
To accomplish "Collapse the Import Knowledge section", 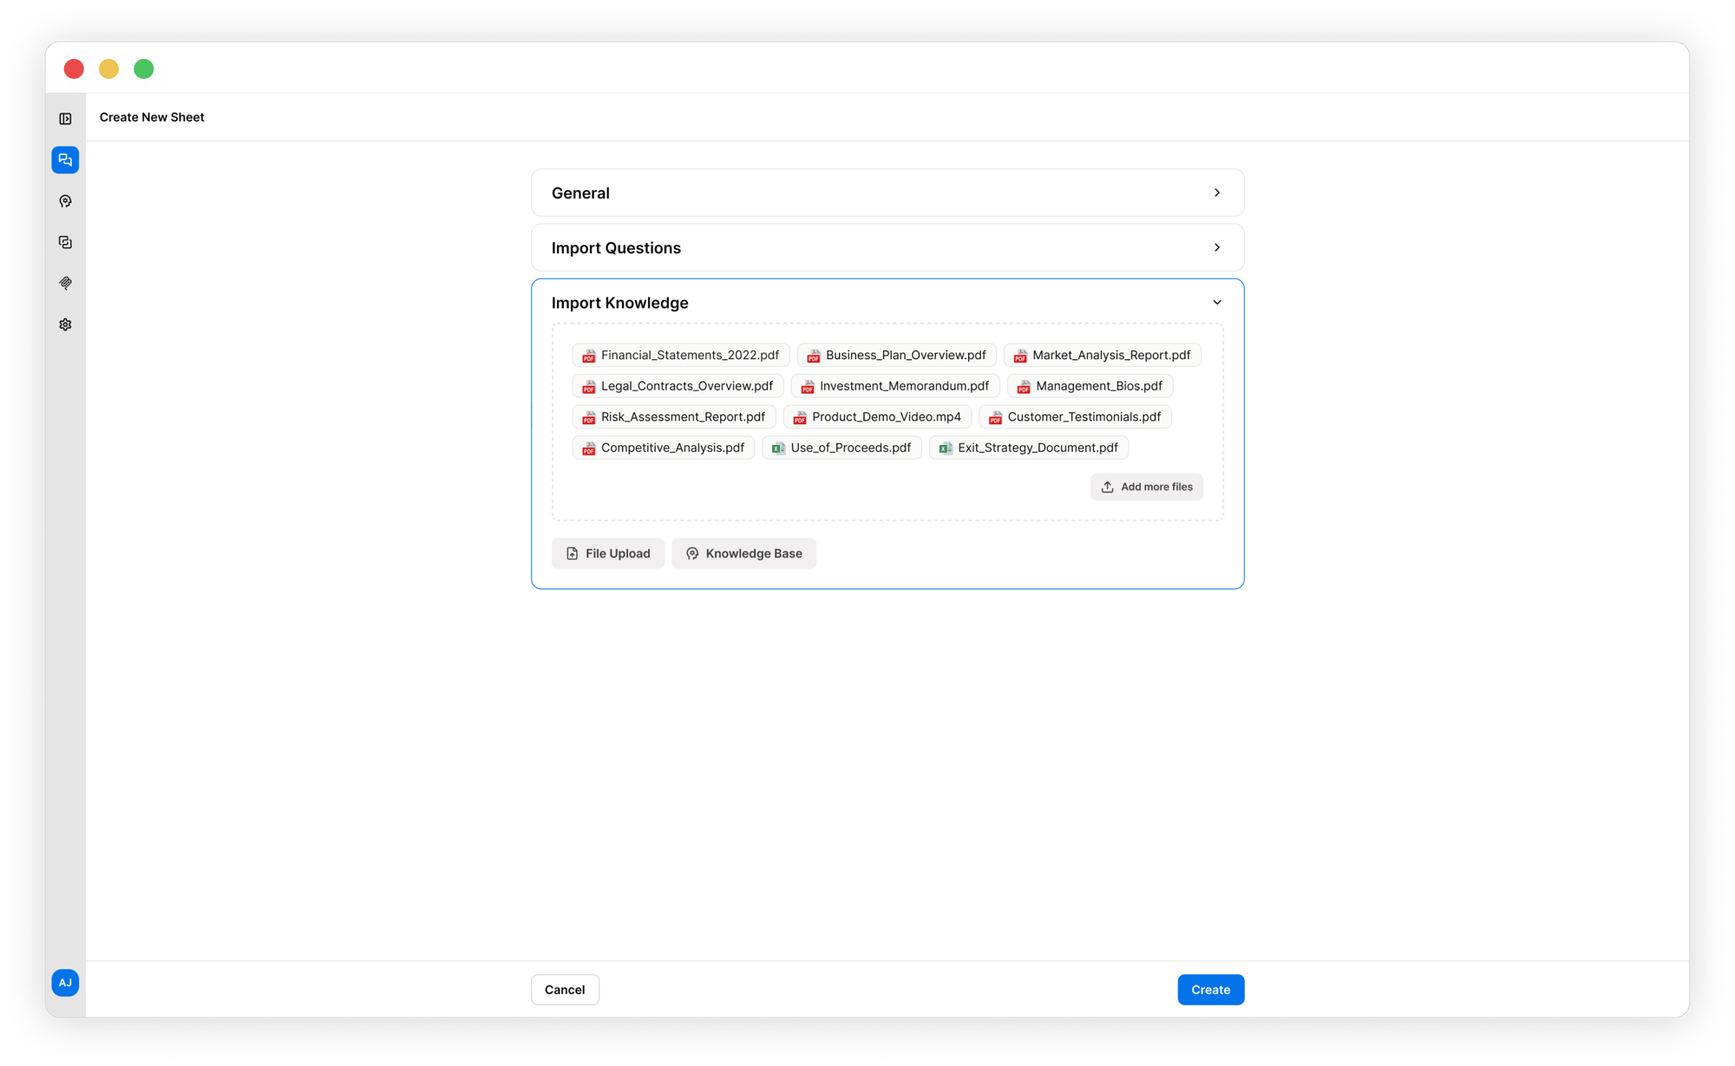I will (1217, 303).
